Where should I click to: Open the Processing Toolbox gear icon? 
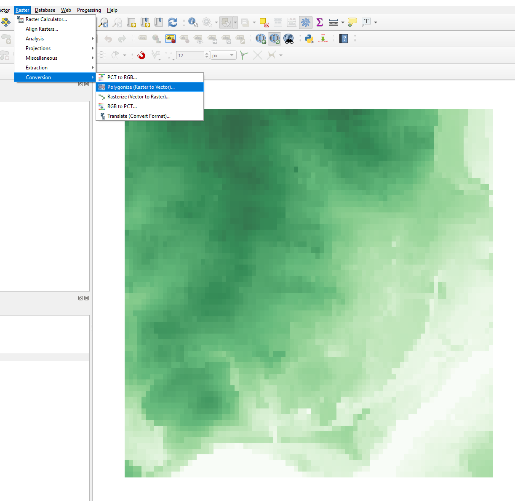coord(306,22)
